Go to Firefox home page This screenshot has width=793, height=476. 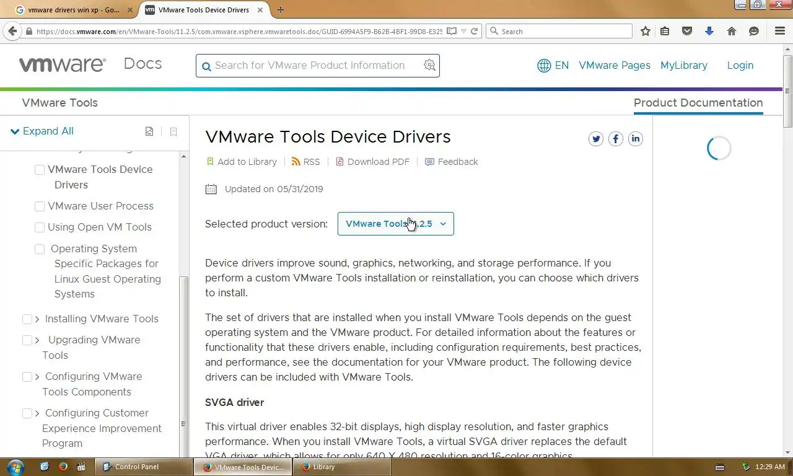click(732, 31)
